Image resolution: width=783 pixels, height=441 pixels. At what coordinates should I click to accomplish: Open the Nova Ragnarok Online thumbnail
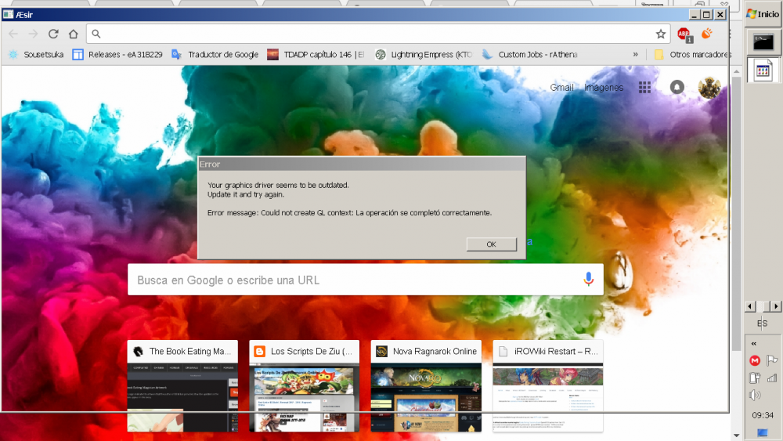point(426,385)
